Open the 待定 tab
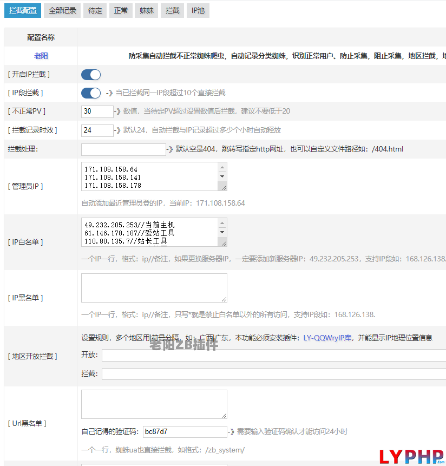This screenshot has height=466, width=446. pyautogui.click(x=95, y=11)
